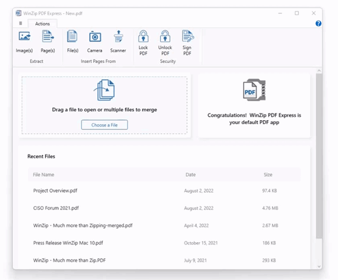Image resolution: width=338 pixels, height=280 pixels.
Task: Open Press Release WinZip Mac 10.pdf
Action: 68,243
